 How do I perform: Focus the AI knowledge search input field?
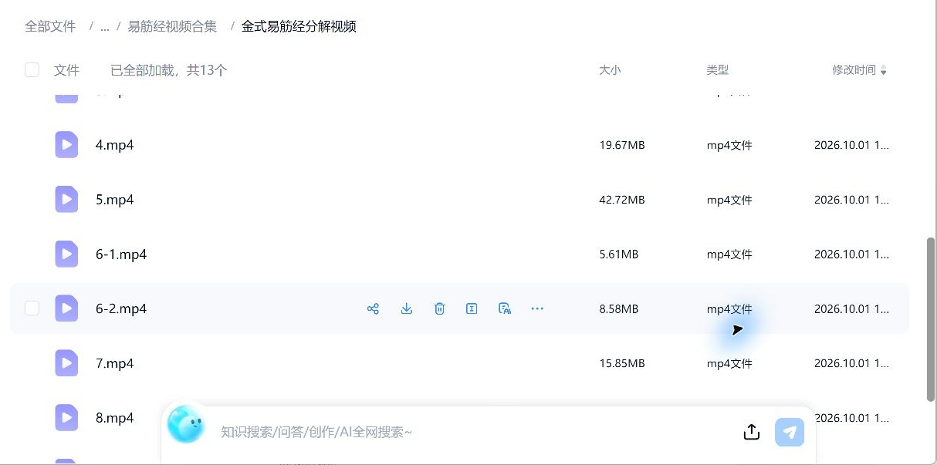click(471, 432)
